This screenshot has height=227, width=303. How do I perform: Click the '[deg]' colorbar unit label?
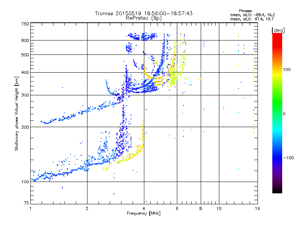coord(278,30)
